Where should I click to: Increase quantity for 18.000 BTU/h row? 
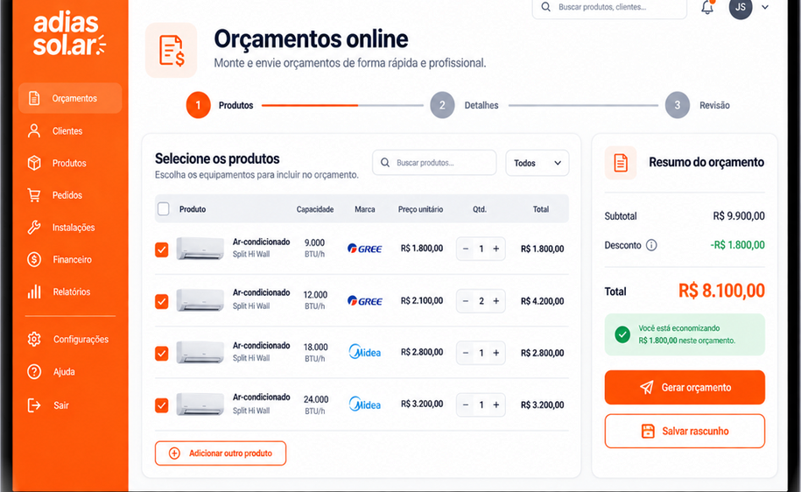pyautogui.click(x=496, y=353)
